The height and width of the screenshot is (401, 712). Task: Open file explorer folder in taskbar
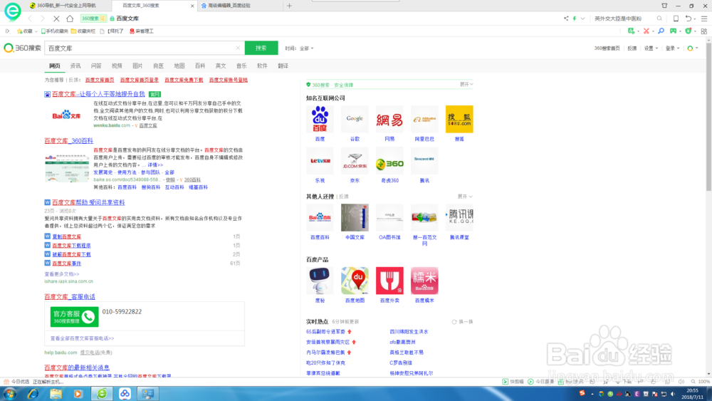pos(56,394)
